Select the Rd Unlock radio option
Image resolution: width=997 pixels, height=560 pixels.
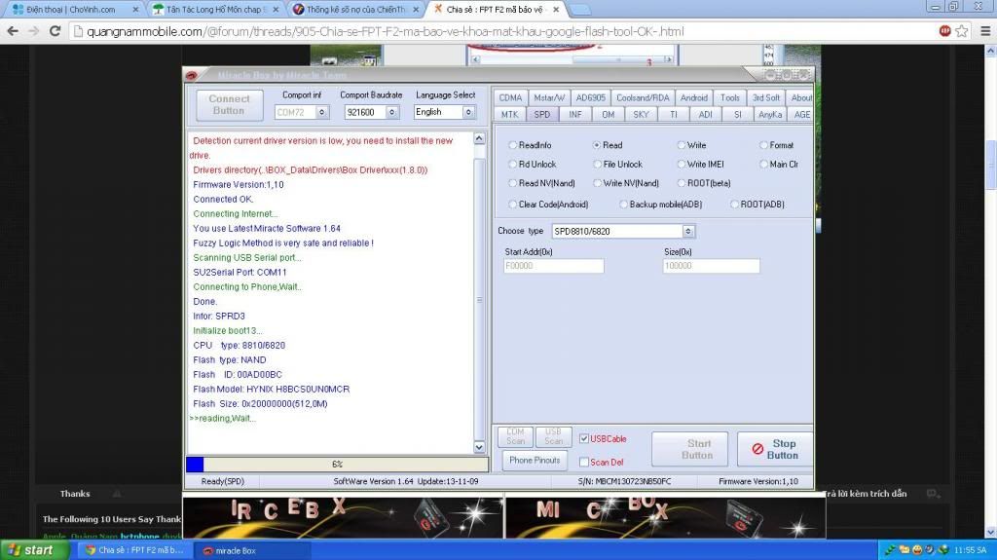click(x=512, y=165)
